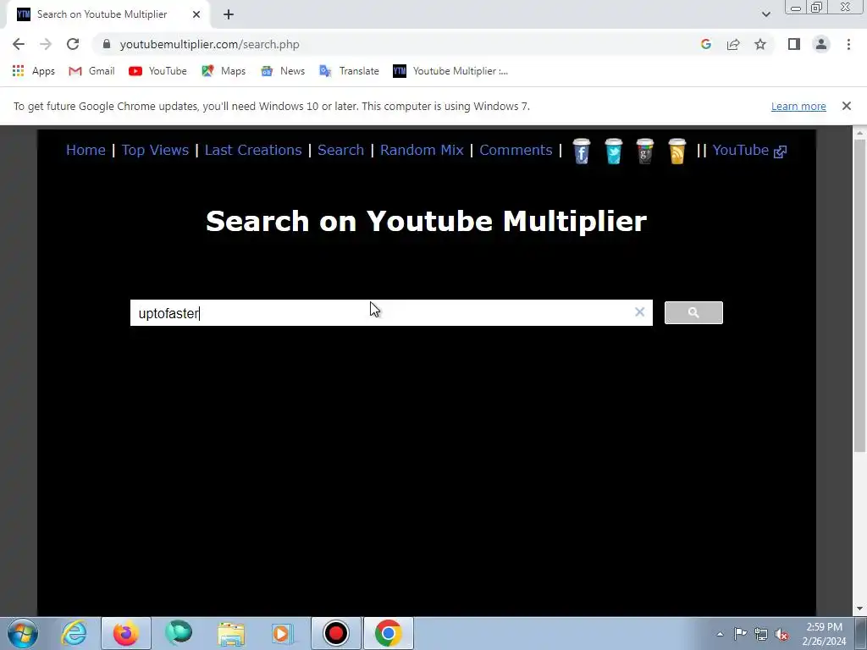Open the Random Mix link
Screen dimensions: 867x650
(x=422, y=150)
